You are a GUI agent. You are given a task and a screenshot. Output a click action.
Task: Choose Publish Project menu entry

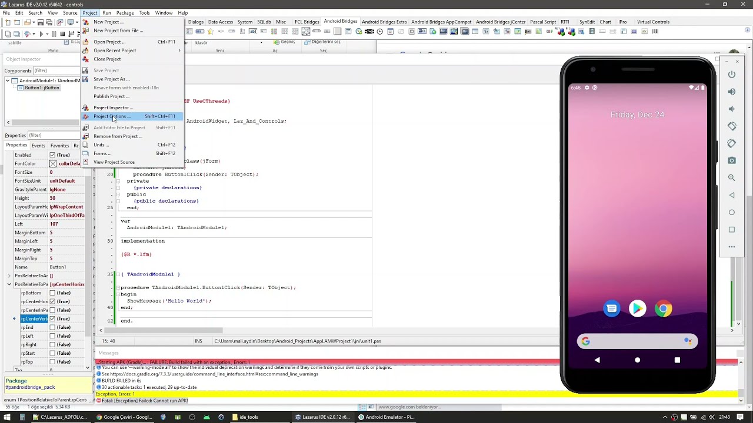[132, 96]
